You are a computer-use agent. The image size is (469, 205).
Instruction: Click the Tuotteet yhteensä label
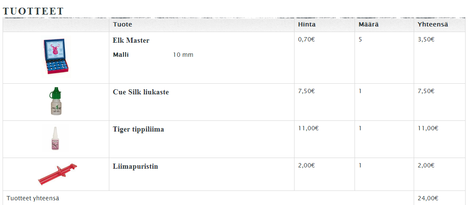[33, 198]
